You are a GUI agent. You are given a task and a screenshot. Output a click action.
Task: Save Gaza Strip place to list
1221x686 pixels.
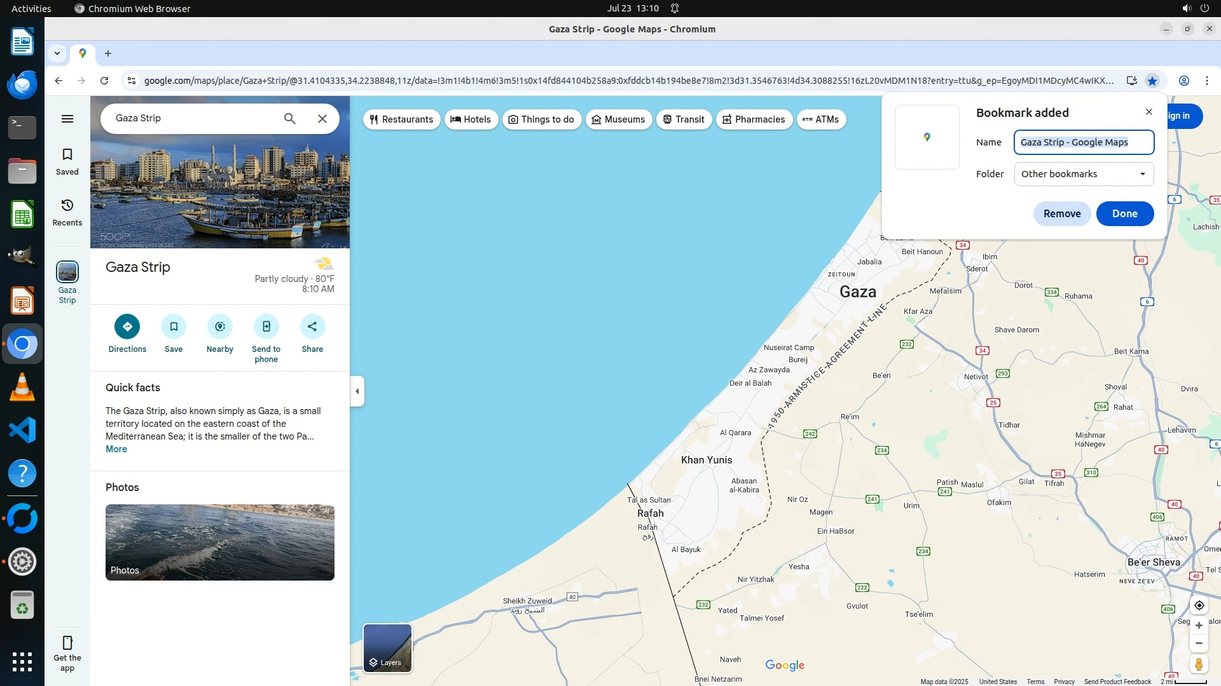174,326
